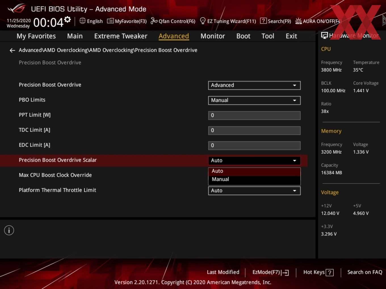The height and width of the screenshot is (289, 386).
Task: Click the 3.296 V reading
Action: click(x=329, y=234)
